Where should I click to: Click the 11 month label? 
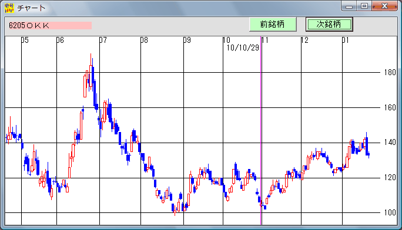click(265, 40)
